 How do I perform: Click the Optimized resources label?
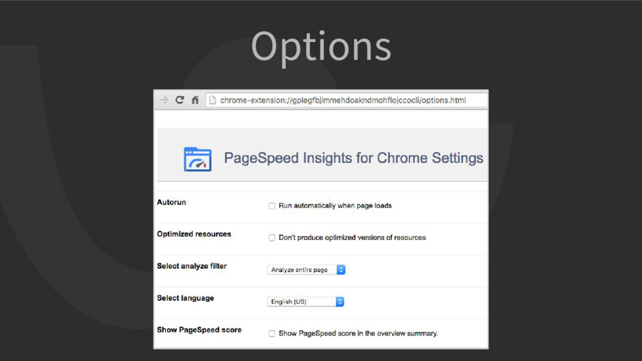194,234
